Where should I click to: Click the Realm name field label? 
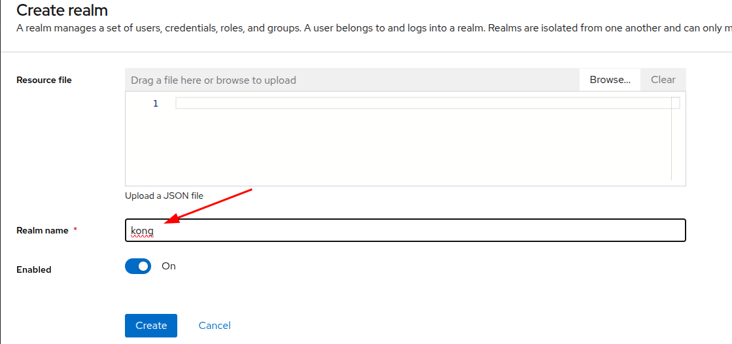coord(43,230)
